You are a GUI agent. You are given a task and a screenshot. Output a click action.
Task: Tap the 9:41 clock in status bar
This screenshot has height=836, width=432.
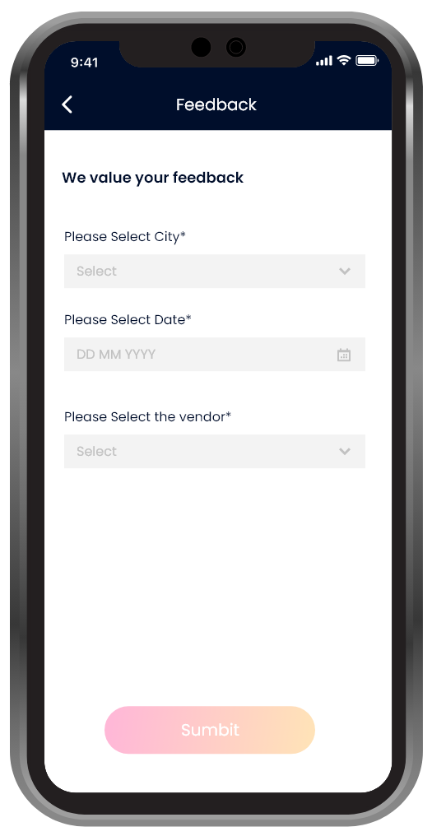point(84,63)
